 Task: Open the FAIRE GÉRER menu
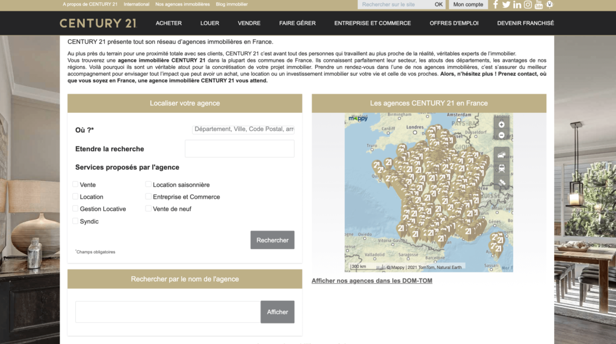click(297, 23)
